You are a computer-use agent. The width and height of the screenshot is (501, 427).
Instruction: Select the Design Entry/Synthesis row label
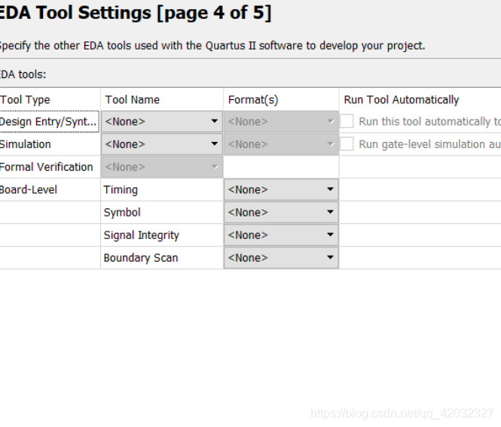49,122
